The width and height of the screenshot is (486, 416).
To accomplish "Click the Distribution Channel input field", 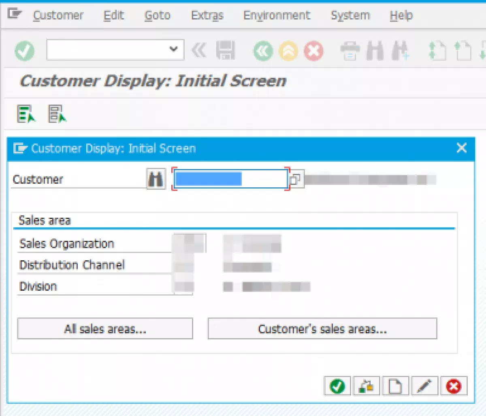I will (x=183, y=265).
